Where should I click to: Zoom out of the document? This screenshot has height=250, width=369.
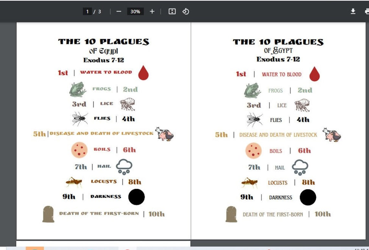tap(119, 11)
